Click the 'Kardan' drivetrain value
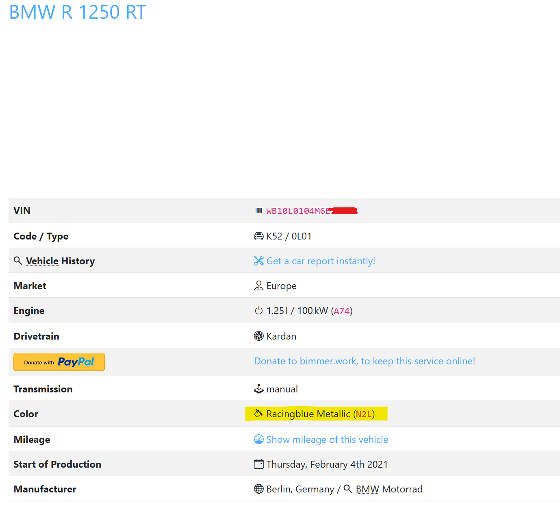The image size is (560, 514). [281, 336]
